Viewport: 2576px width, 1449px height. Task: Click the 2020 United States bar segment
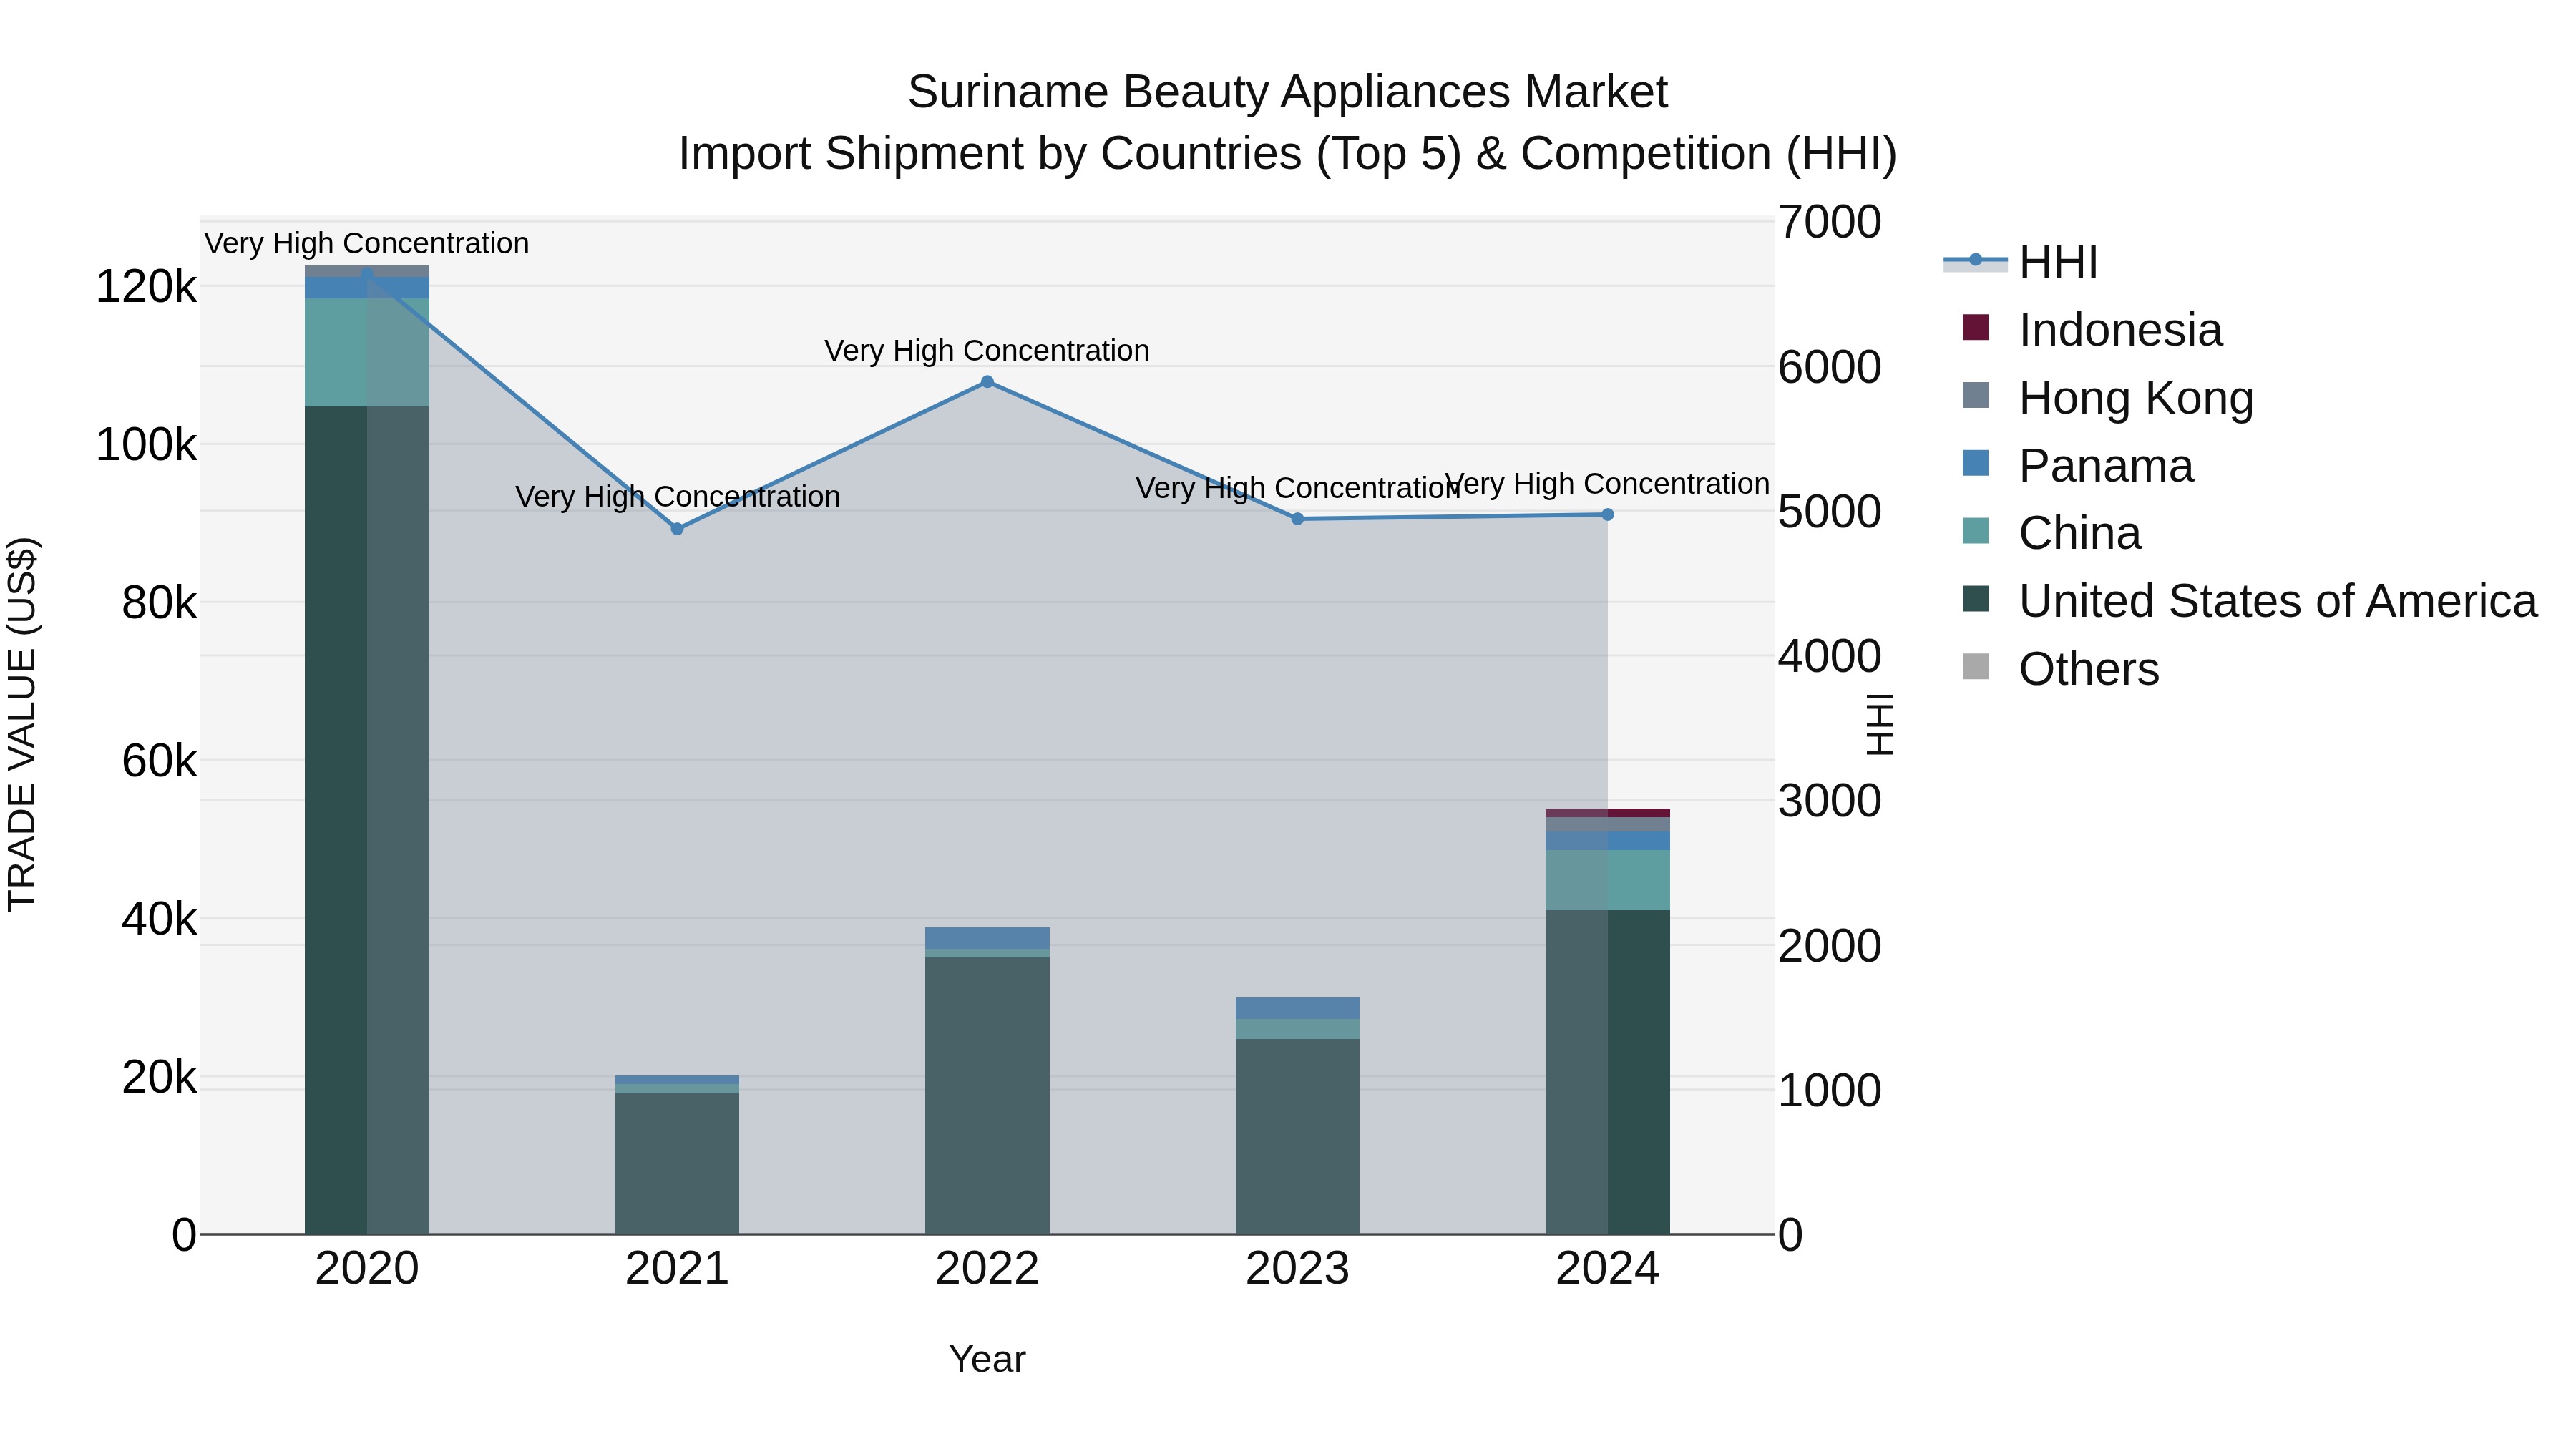click(367, 820)
